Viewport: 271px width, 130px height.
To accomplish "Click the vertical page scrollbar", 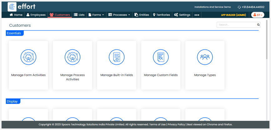I will tap(266, 40).
